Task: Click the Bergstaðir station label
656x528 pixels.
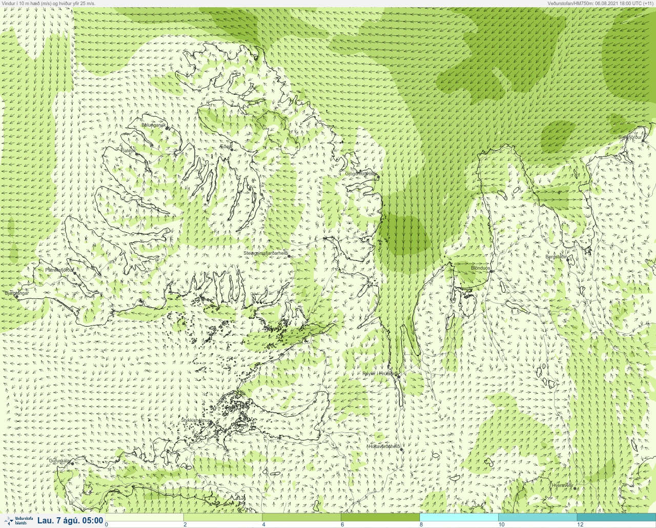Action: pos(556,257)
